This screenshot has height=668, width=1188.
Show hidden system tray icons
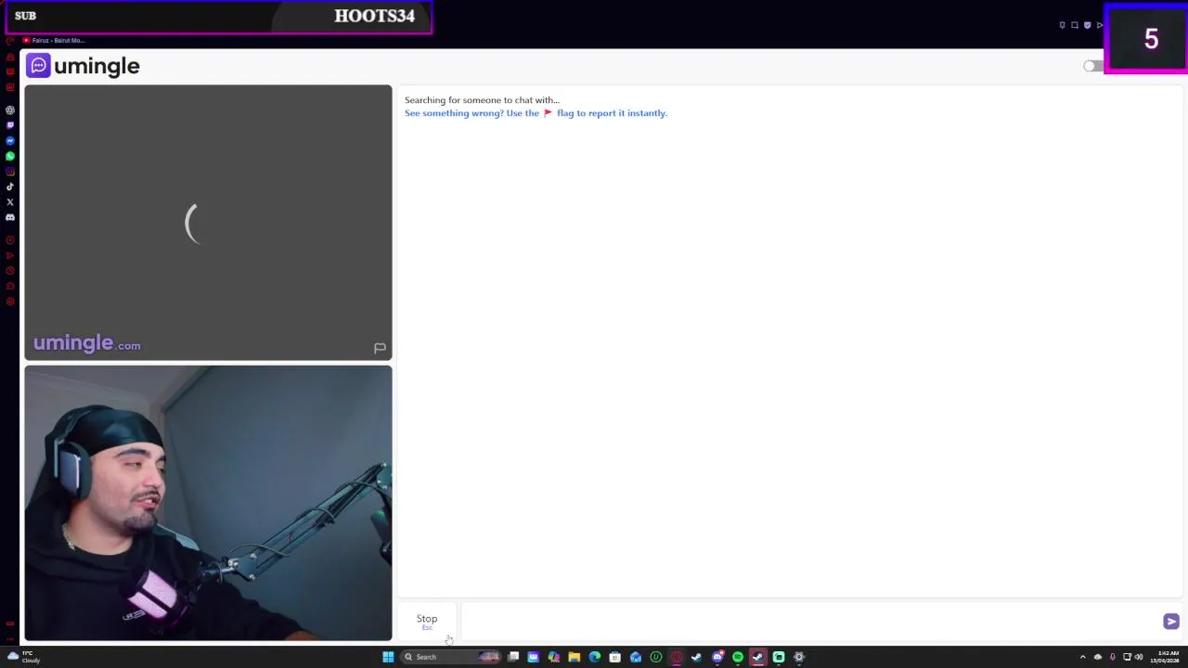1082,657
